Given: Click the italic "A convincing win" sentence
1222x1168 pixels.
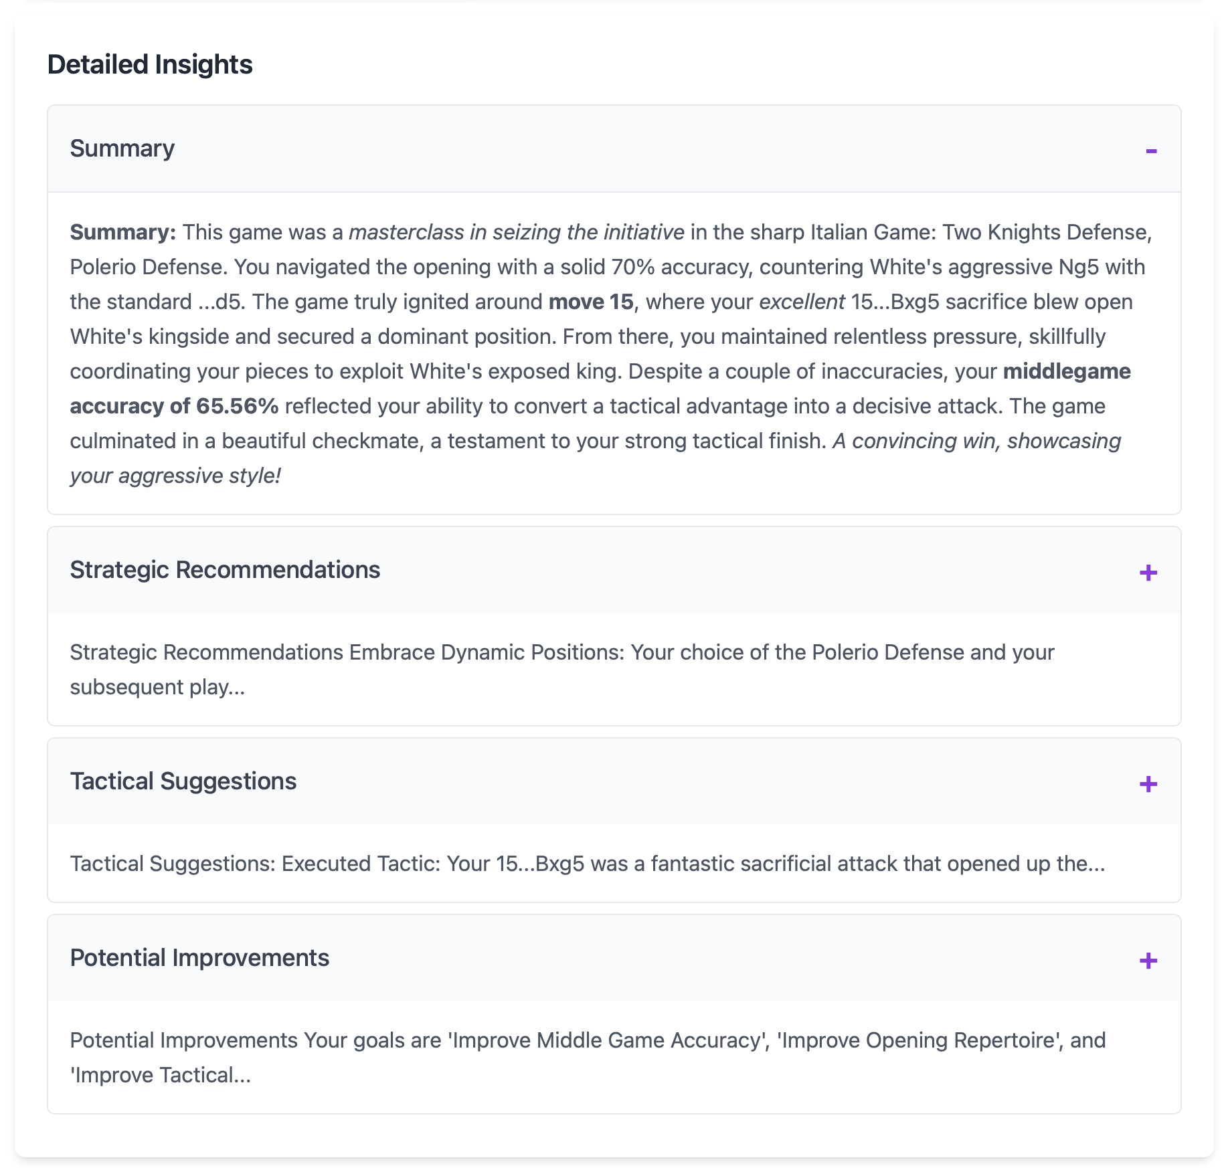Looking at the screenshot, I should [x=976, y=441].
